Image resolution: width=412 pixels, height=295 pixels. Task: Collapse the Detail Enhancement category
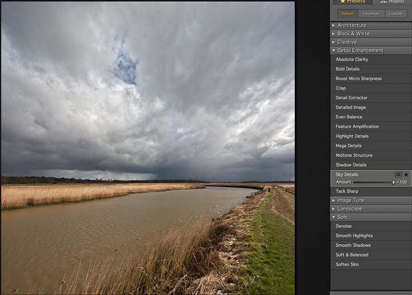pos(371,50)
